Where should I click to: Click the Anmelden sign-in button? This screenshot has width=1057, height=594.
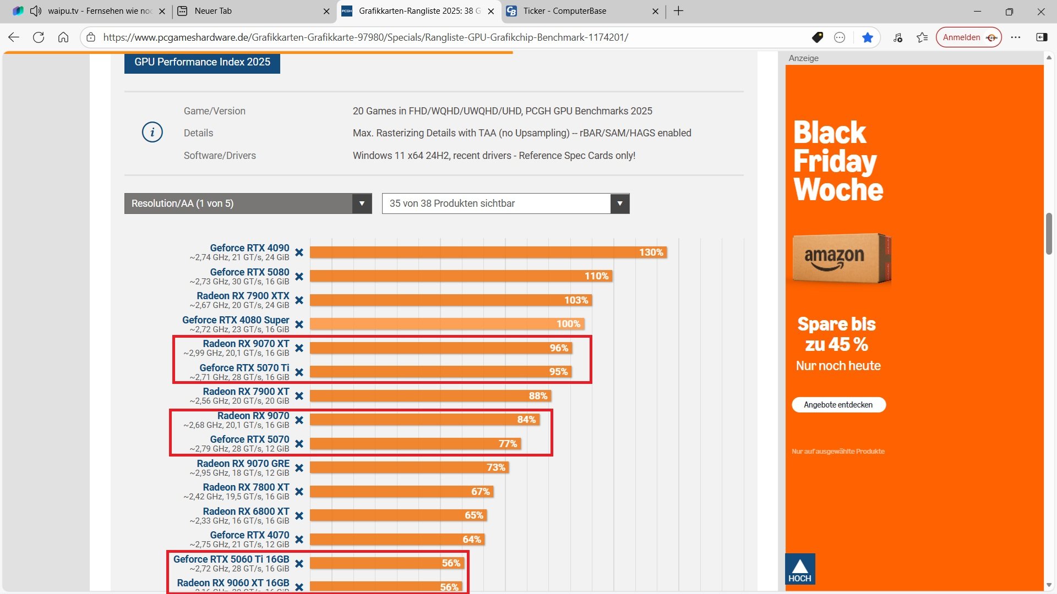pos(961,37)
